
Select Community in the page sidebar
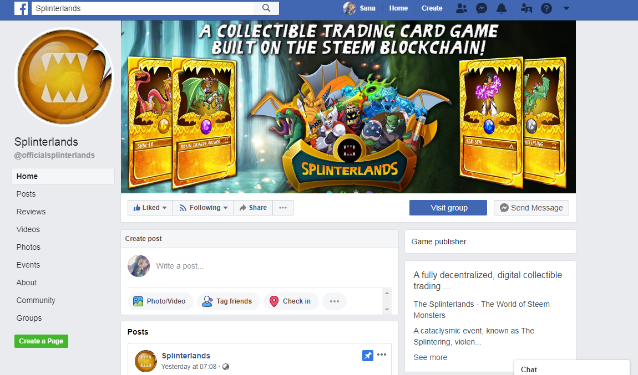(36, 300)
